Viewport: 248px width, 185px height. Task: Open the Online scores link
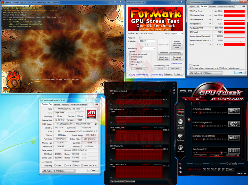coord(177,63)
